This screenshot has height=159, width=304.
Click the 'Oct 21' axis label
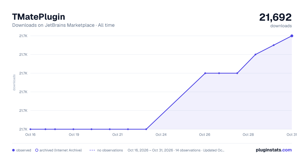coord(118,135)
